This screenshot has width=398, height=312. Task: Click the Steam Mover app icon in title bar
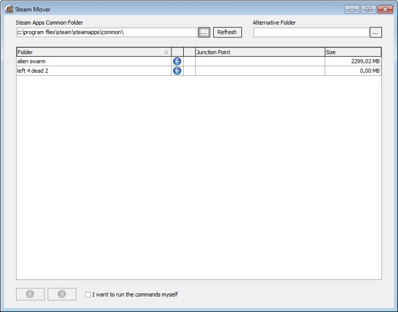pyautogui.click(x=9, y=10)
